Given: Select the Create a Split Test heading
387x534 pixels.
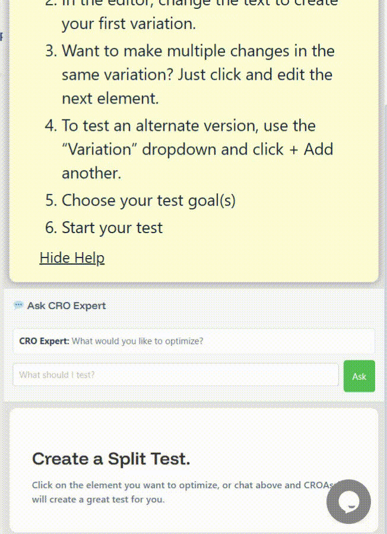Looking at the screenshot, I should pyautogui.click(x=110, y=458).
